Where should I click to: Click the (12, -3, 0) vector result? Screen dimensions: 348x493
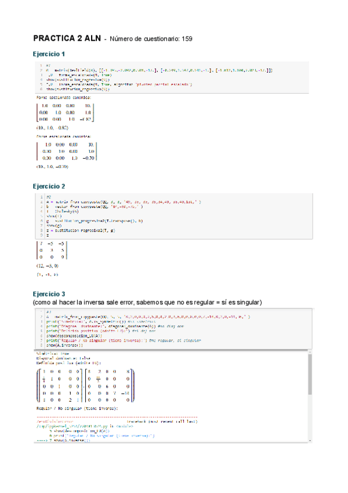(48, 266)
